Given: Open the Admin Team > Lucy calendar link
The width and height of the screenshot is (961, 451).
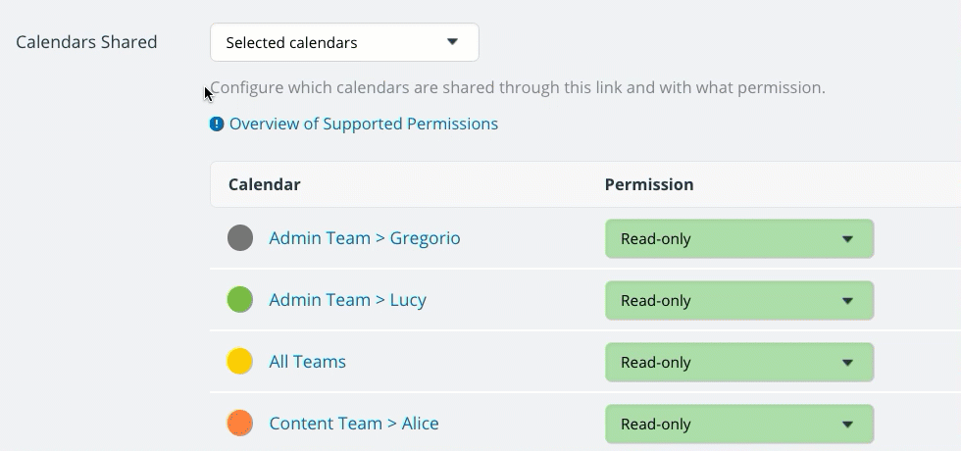Looking at the screenshot, I should pos(347,300).
